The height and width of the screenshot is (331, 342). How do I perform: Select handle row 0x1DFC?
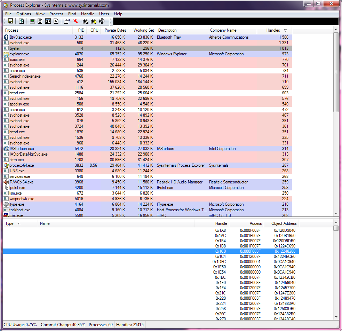[x=151, y=262]
